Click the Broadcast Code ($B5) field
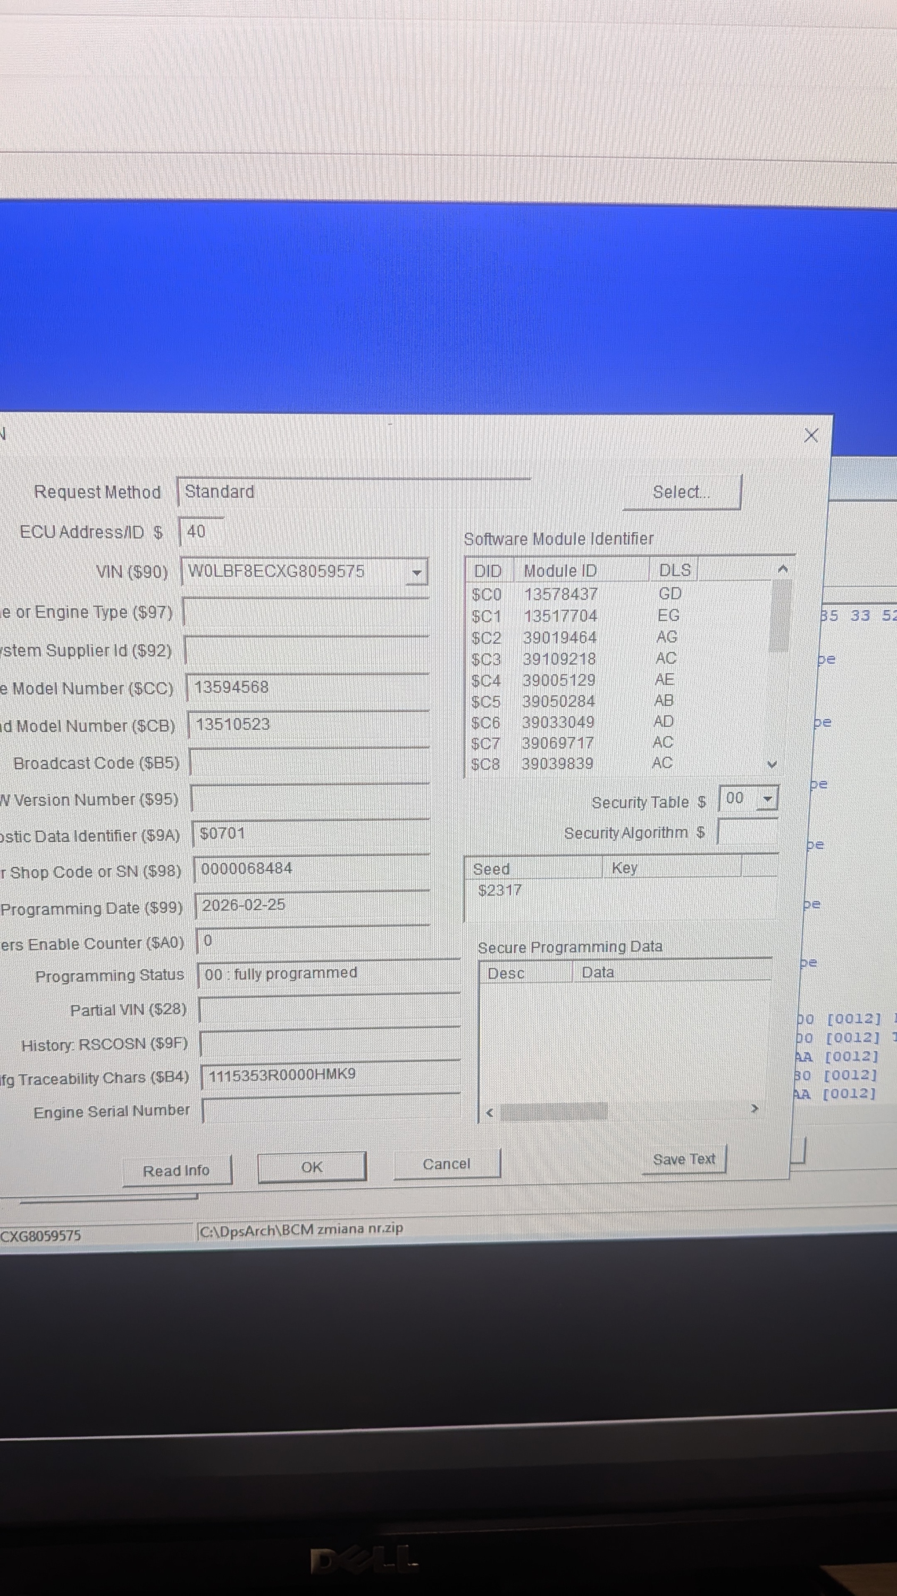897x1596 pixels. coord(309,762)
